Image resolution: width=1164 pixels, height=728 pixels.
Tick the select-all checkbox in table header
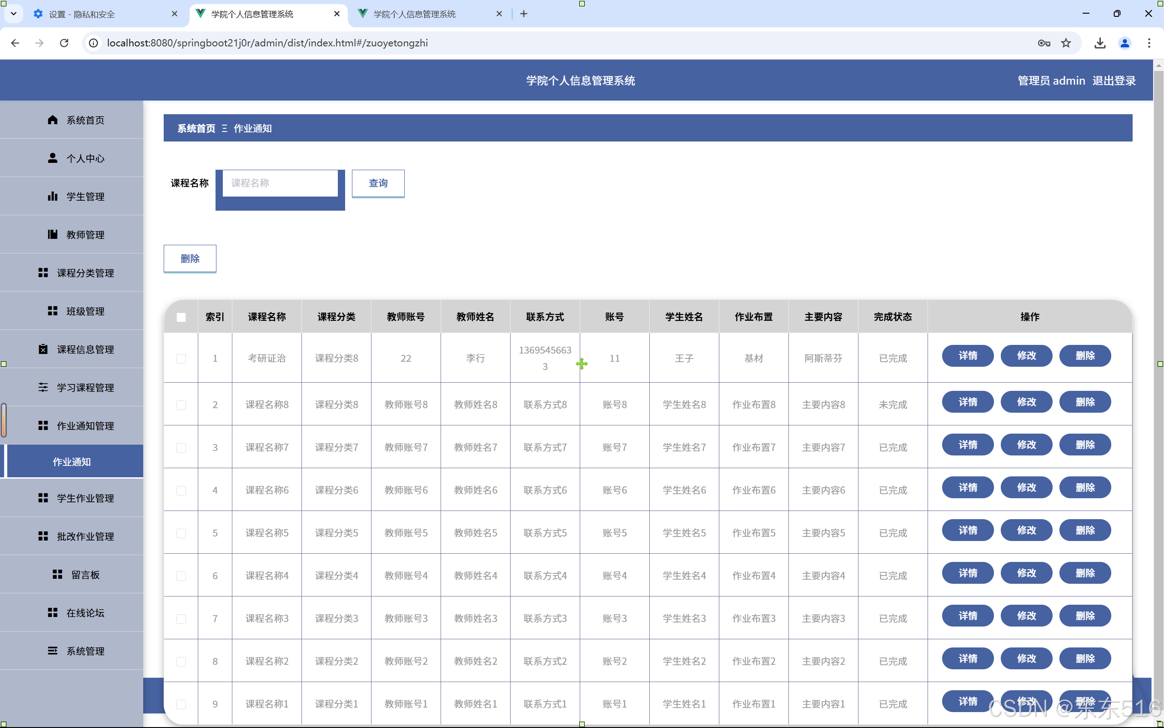181,317
